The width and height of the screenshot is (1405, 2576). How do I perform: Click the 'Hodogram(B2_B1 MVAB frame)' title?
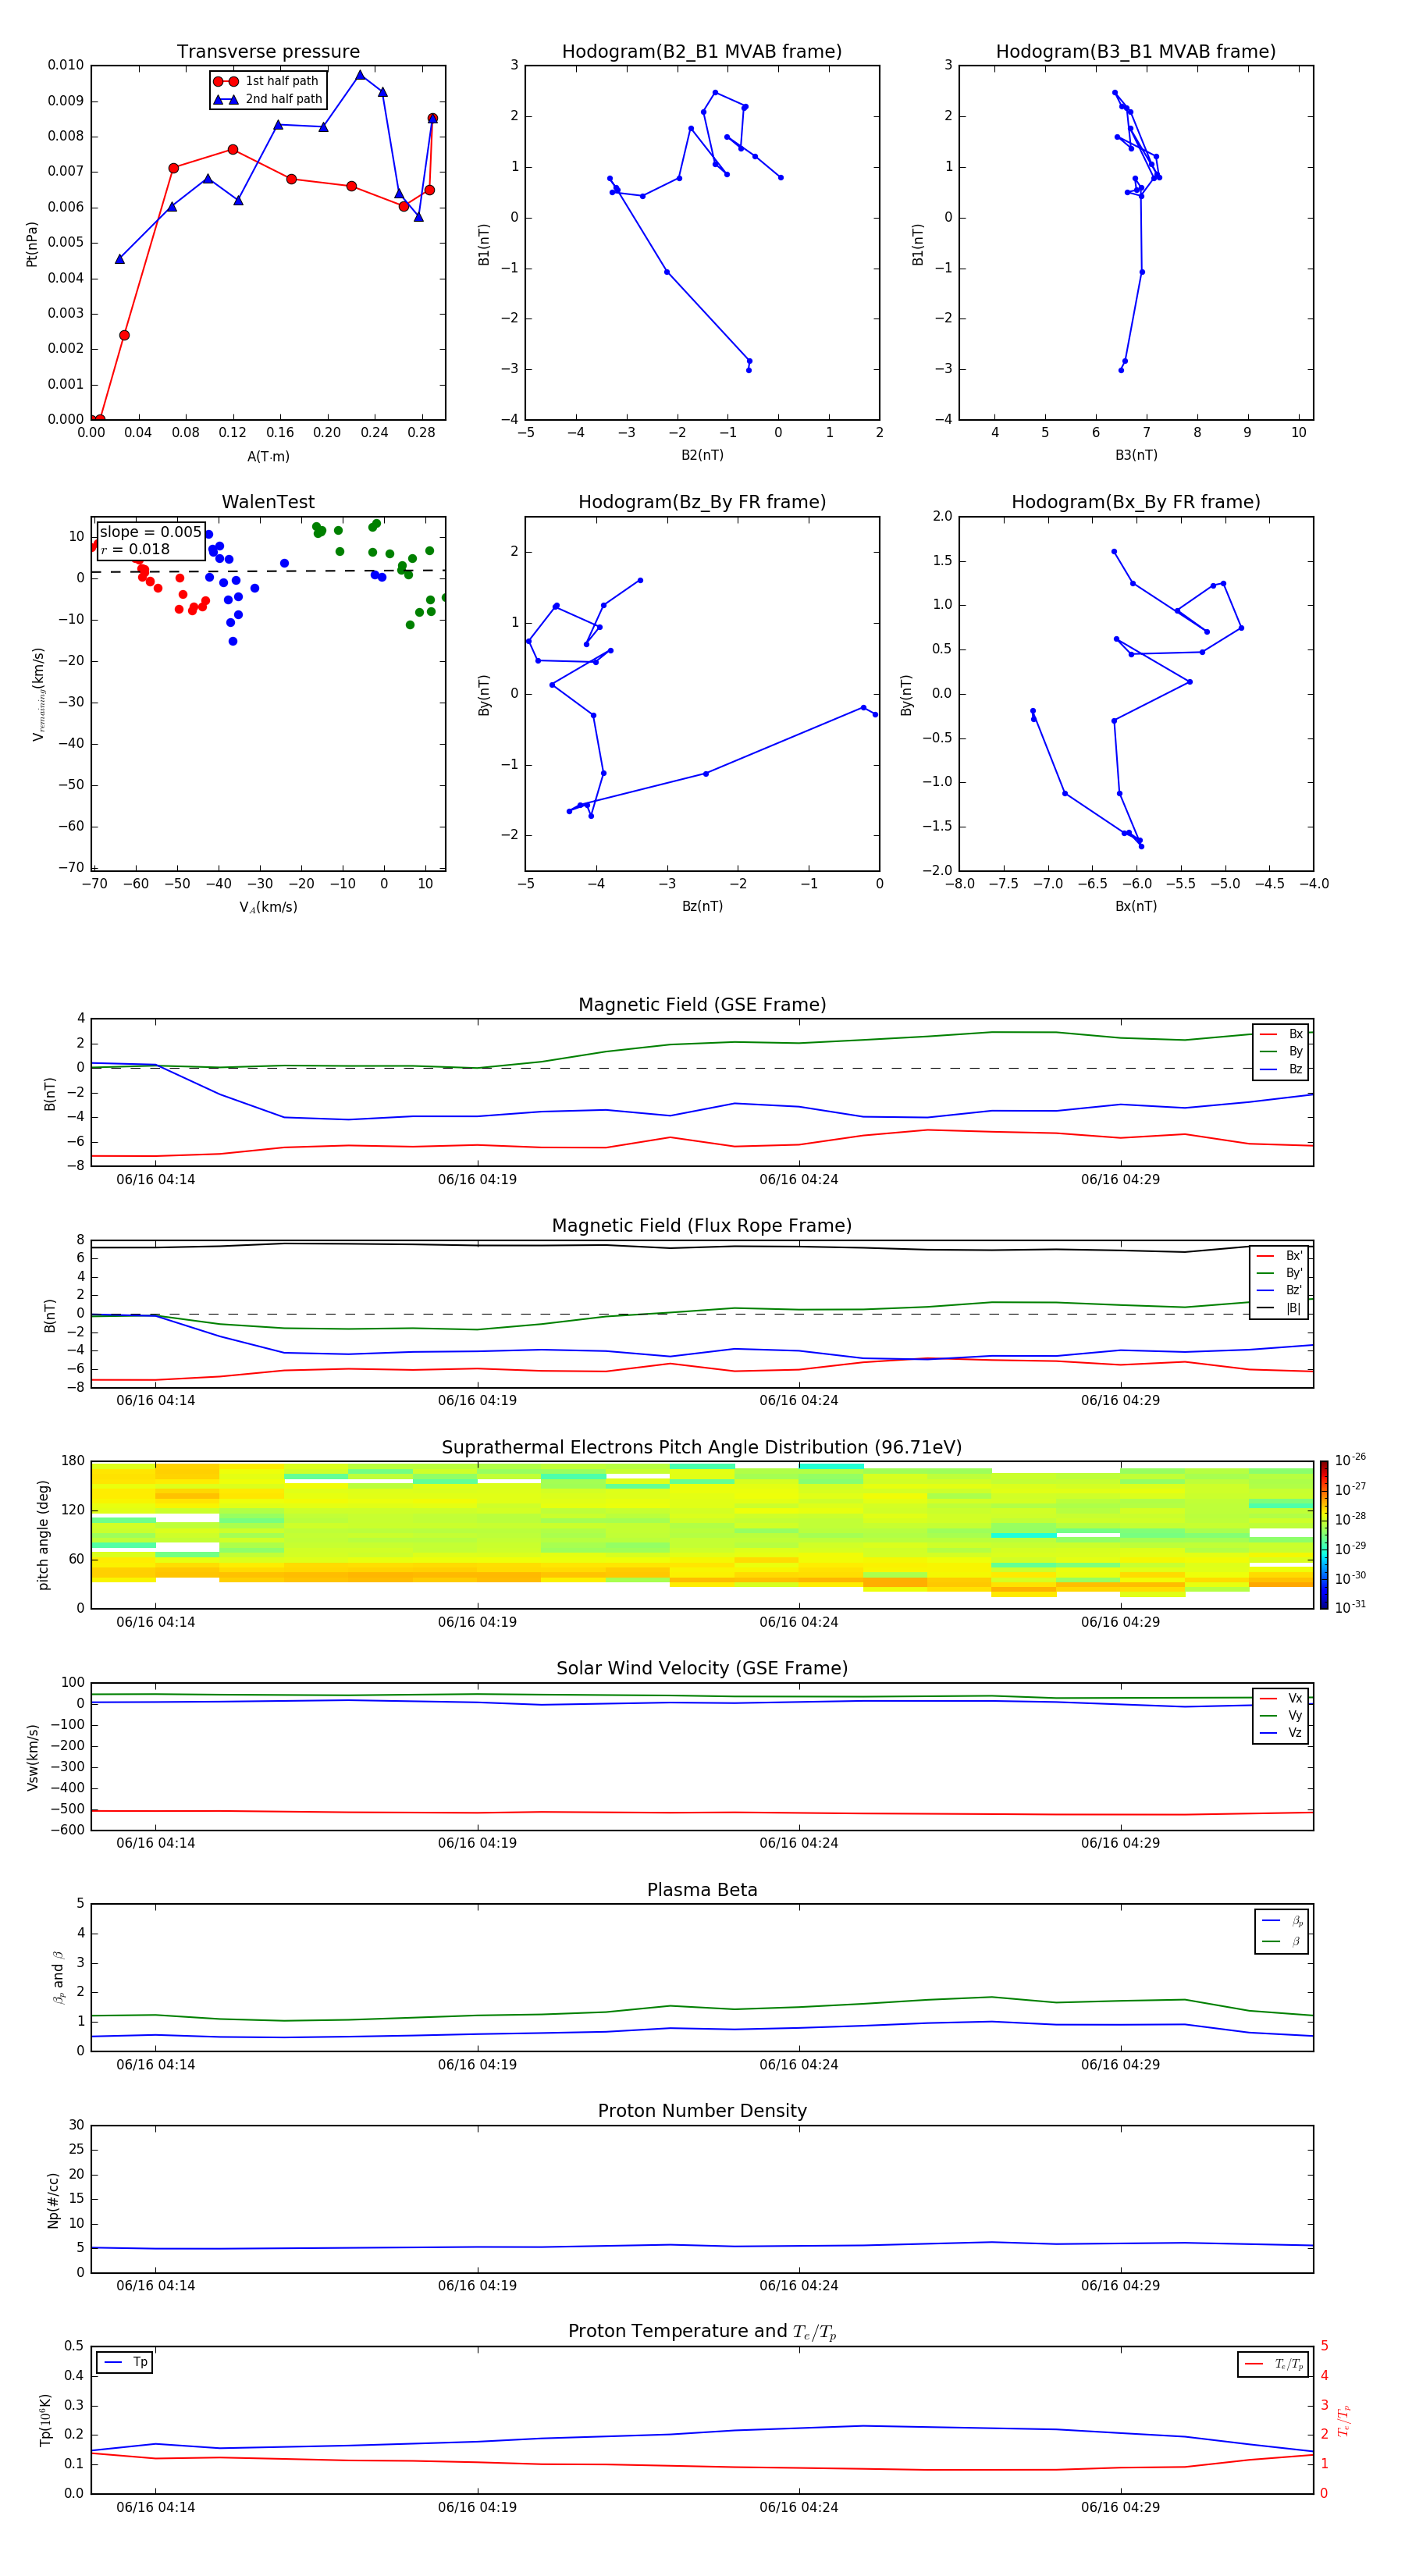point(702,52)
